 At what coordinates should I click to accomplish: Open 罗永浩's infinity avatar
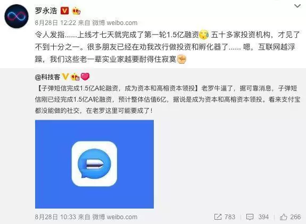click(x=16, y=16)
